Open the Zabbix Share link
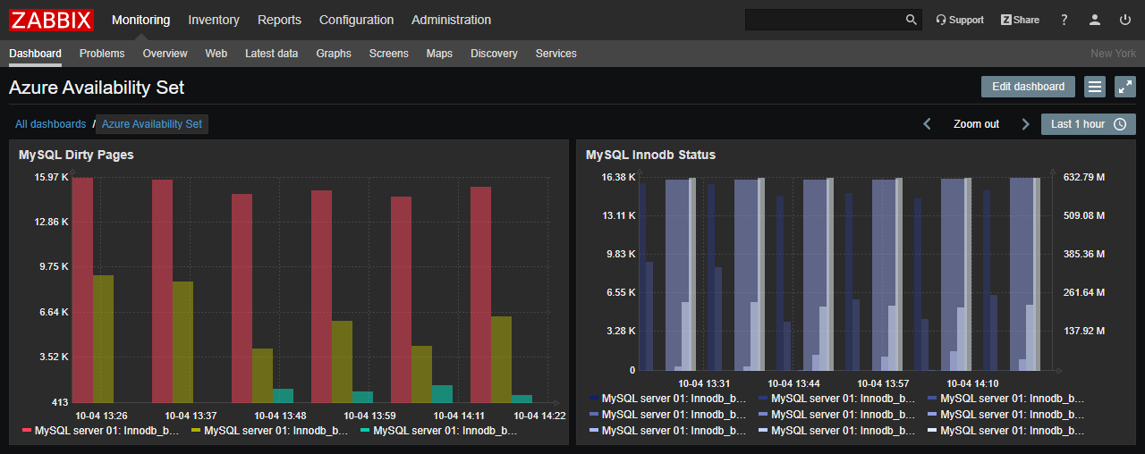Image resolution: width=1145 pixels, height=454 pixels. point(1020,20)
